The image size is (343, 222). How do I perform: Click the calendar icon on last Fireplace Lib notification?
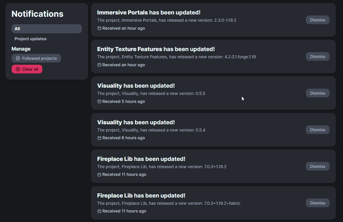(99, 211)
